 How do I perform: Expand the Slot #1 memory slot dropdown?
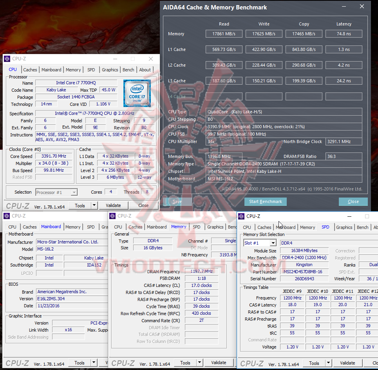[x=273, y=243]
